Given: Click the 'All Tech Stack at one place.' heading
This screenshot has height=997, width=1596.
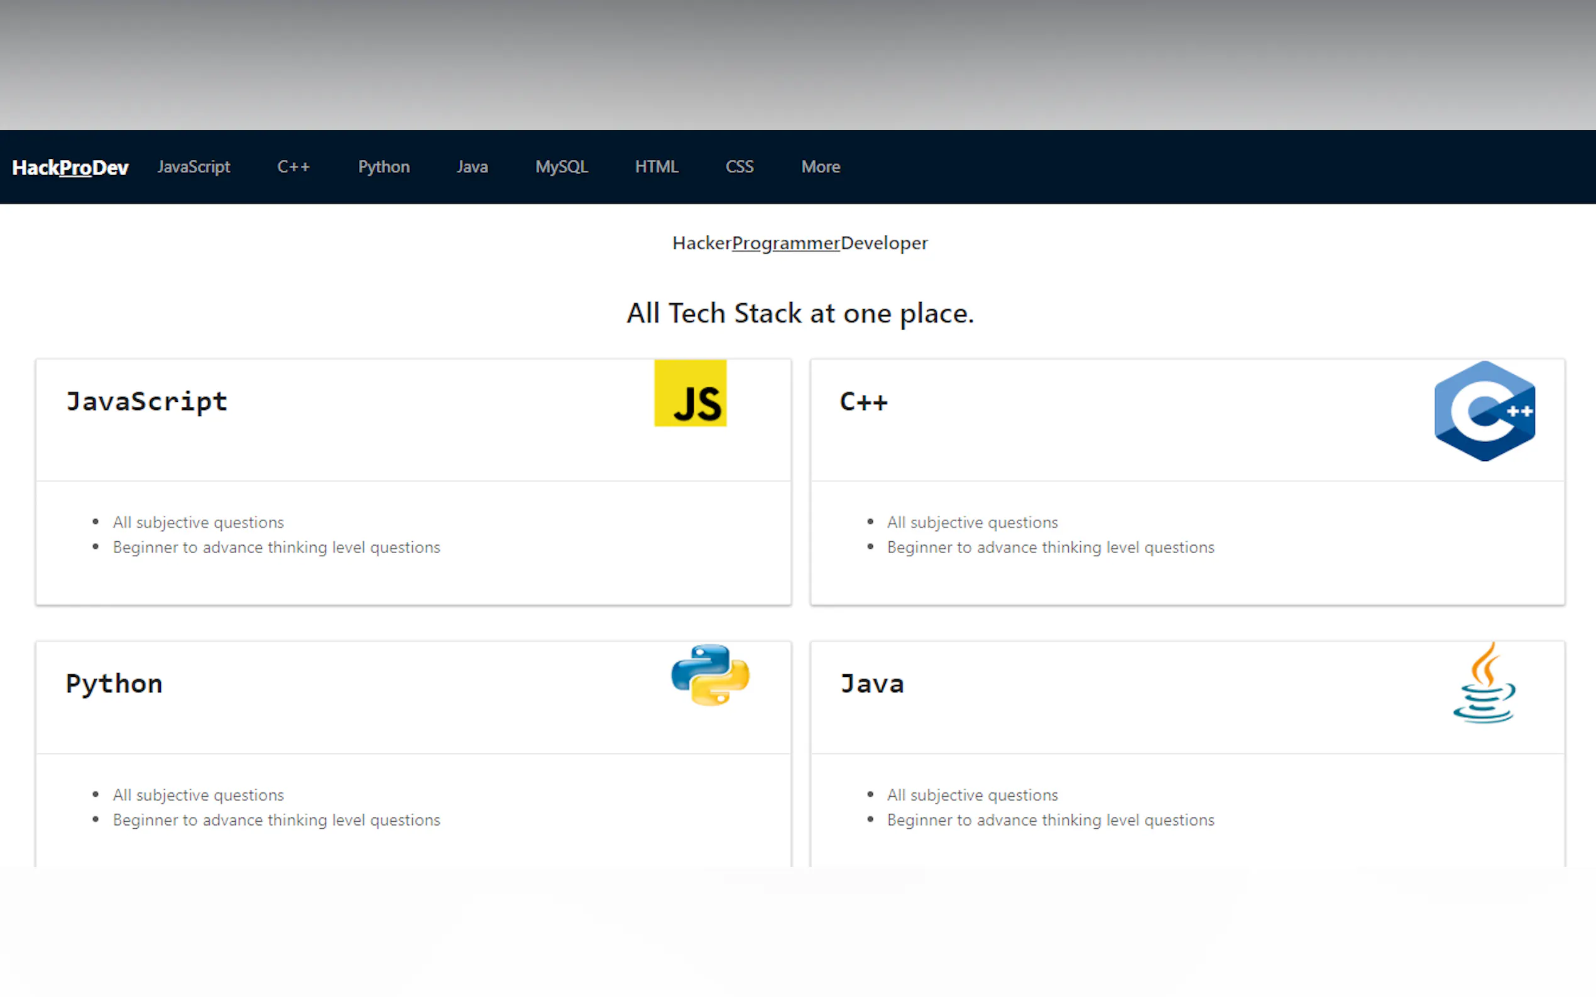Looking at the screenshot, I should [800, 313].
